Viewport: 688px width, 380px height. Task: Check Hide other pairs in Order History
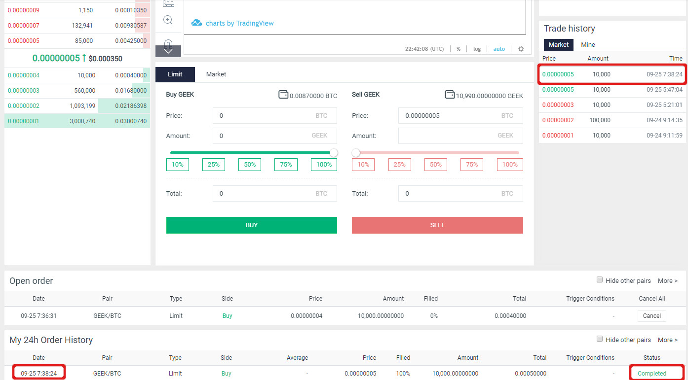point(600,339)
